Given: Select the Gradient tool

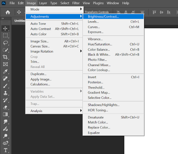Looking at the screenshot, I should [x=5, y=114].
